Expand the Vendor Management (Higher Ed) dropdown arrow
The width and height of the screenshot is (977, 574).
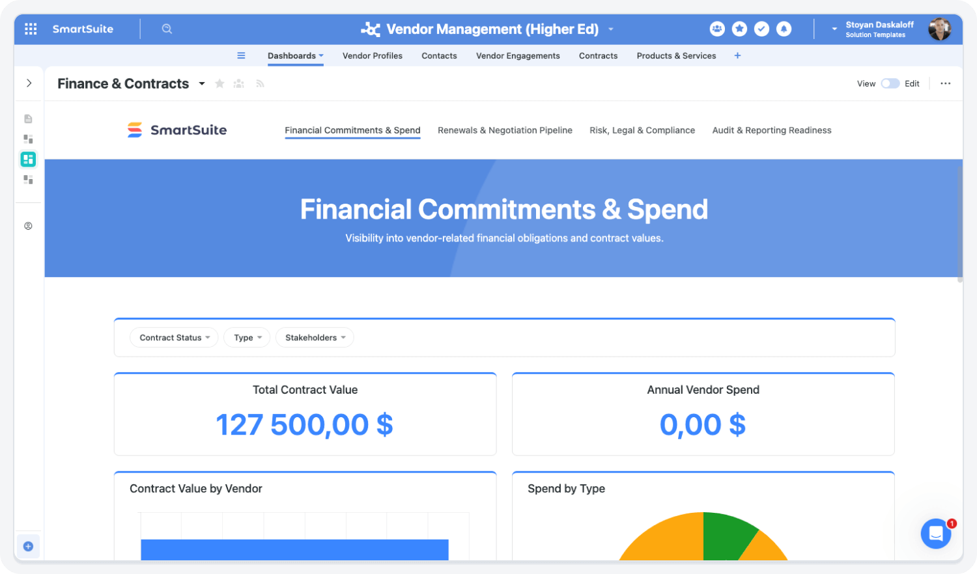coord(611,29)
